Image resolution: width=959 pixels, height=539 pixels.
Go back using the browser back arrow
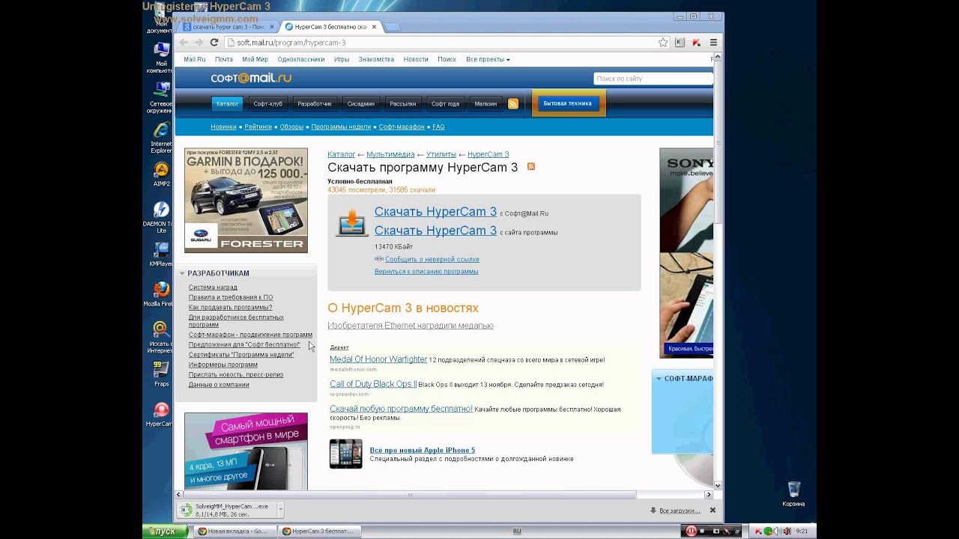click(184, 43)
